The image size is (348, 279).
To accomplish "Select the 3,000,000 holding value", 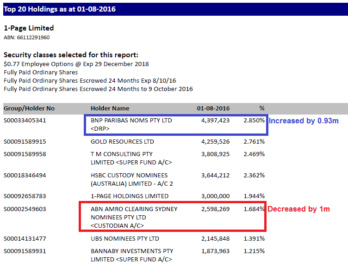I will click(215, 196).
